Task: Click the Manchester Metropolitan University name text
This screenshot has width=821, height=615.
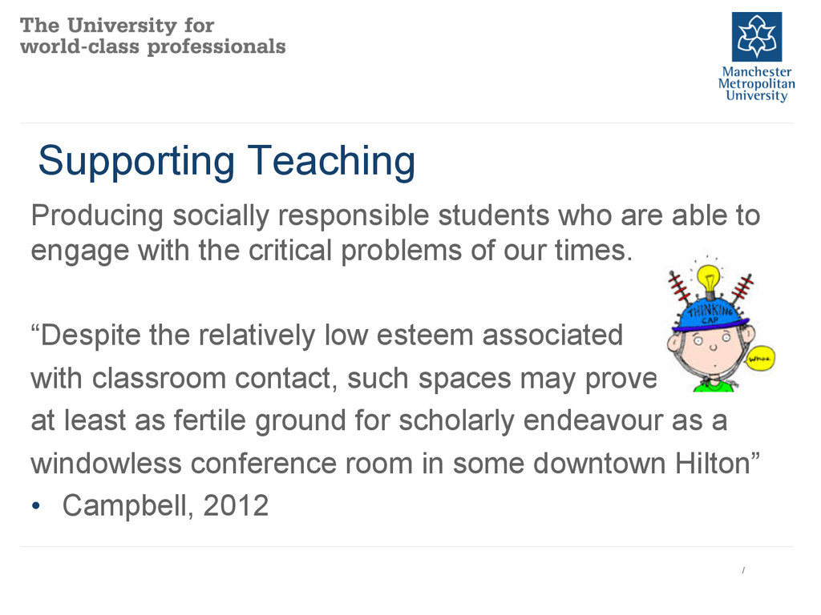Action: [757, 83]
